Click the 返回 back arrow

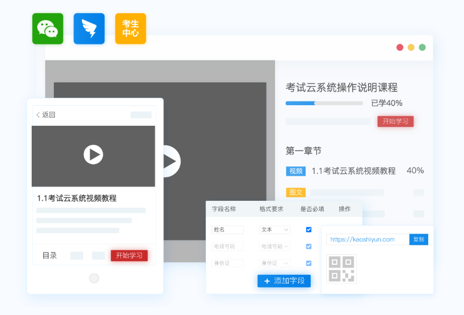[x=38, y=115]
